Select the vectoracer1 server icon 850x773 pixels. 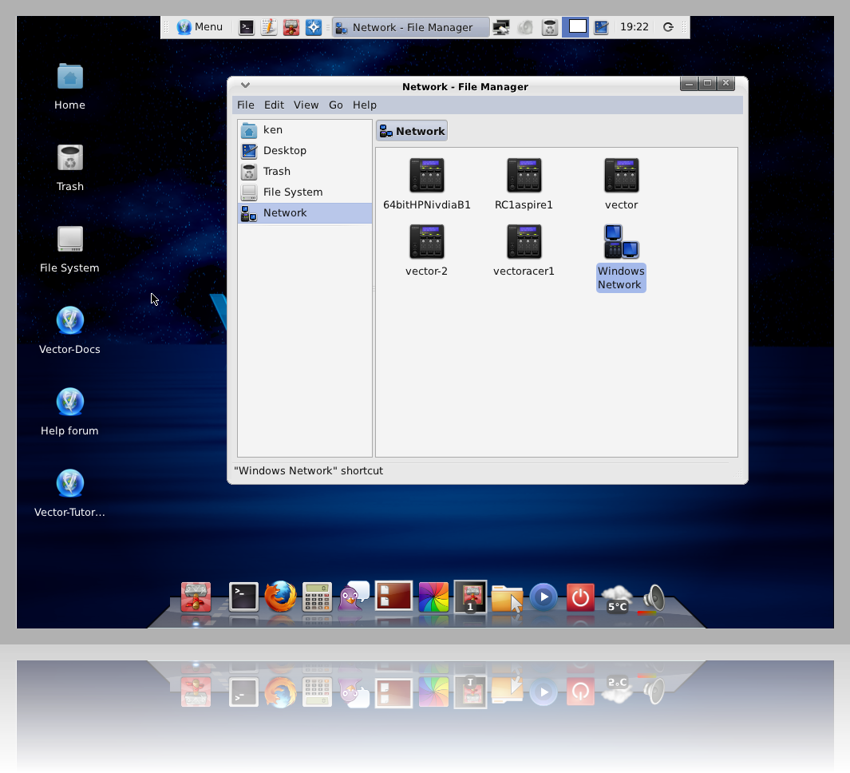(524, 242)
